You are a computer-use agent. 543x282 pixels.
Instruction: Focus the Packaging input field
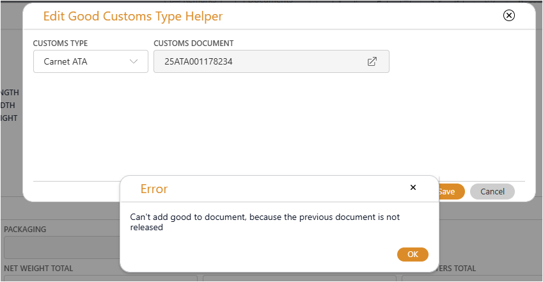pos(61,247)
